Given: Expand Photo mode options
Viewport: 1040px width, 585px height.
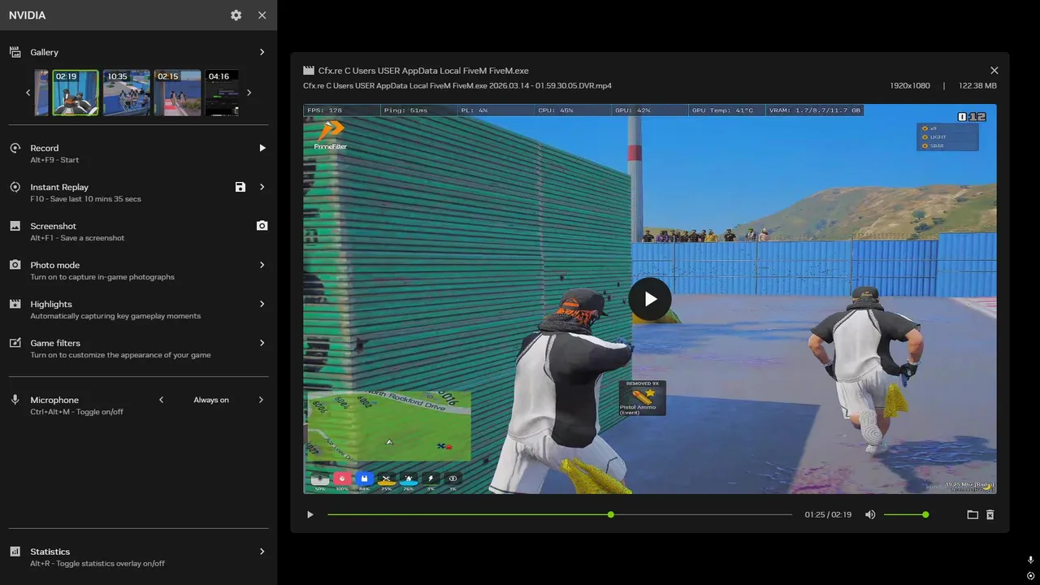Looking at the screenshot, I should (x=262, y=265).
